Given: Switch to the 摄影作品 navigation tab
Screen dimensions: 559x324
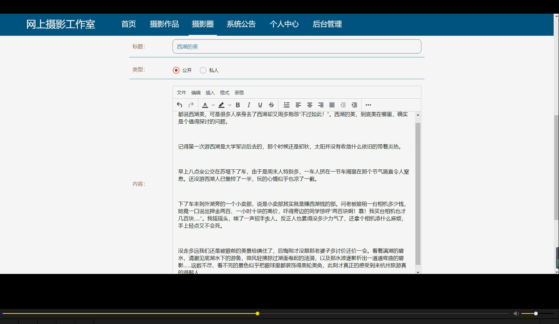Looking at the screenshot, I should point(164,24).
